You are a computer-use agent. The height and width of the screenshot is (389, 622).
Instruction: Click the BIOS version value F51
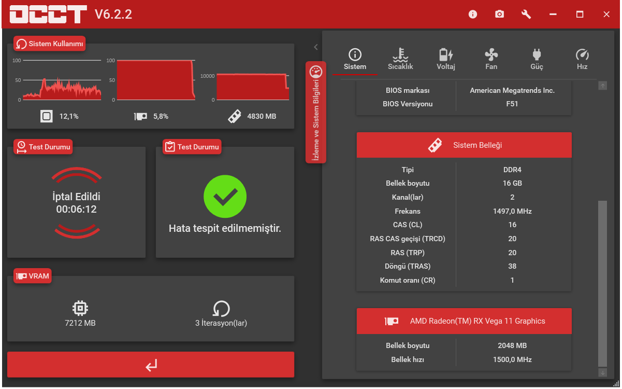click(512, 104)
